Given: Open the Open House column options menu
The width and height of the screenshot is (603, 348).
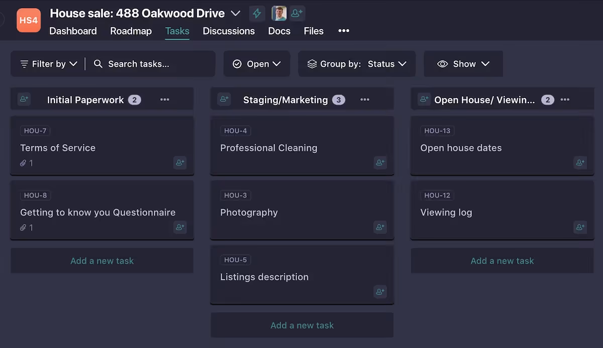Looking at the screenshot, I should point(565,99).
